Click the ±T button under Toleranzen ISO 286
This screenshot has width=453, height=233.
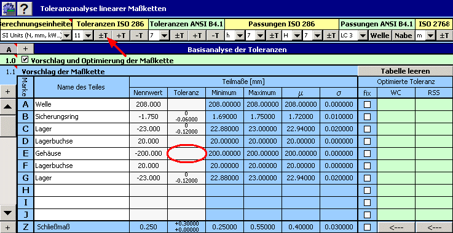point(103,36)
